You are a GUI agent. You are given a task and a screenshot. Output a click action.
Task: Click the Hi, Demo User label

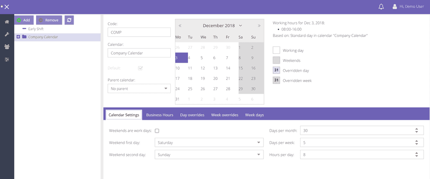tap(412, 7)
